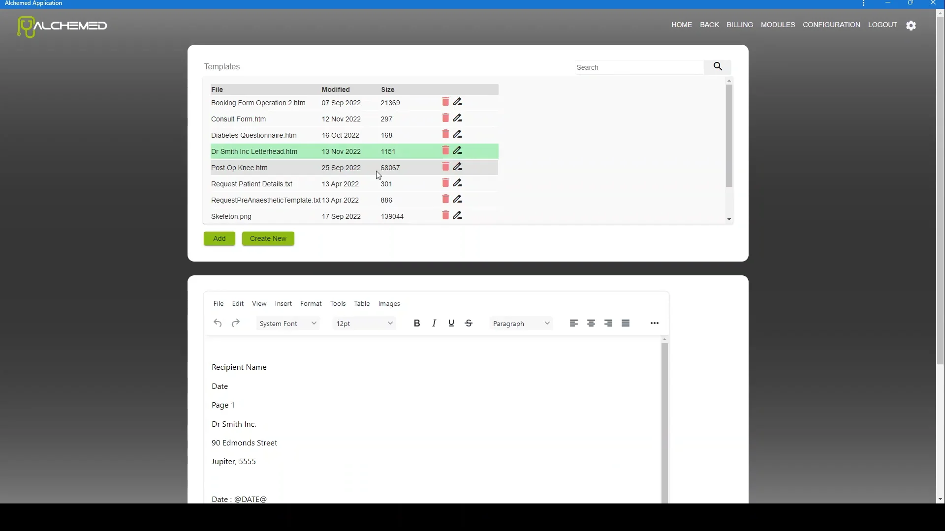Viewport: 945px width, 531px height.
Task: Redo action in editor toolbar
Action: (235, 323)
